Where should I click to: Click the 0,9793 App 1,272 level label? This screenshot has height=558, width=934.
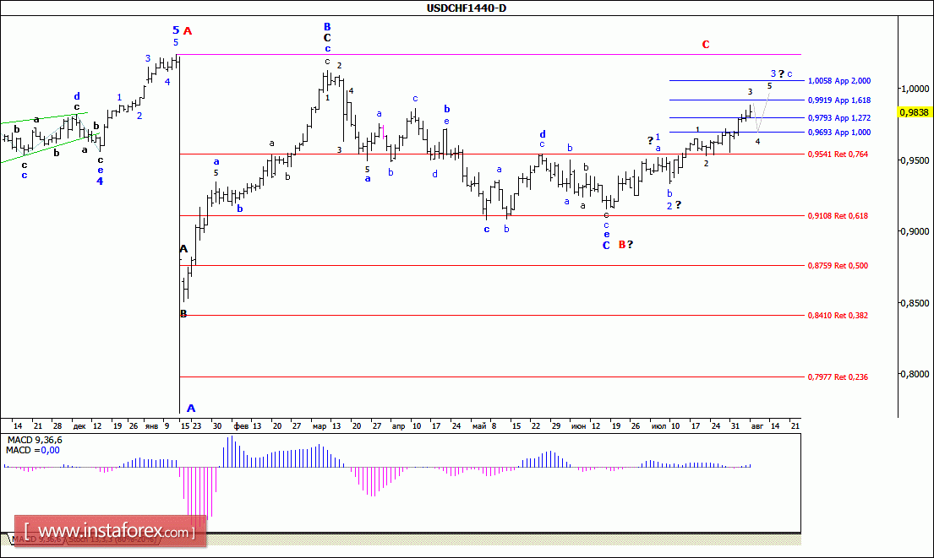tap(838, 118)
